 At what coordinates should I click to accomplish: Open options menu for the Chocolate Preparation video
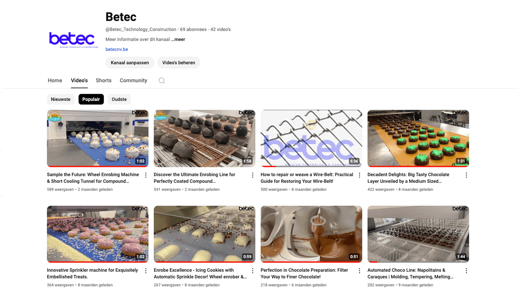[x=360, y=270]
